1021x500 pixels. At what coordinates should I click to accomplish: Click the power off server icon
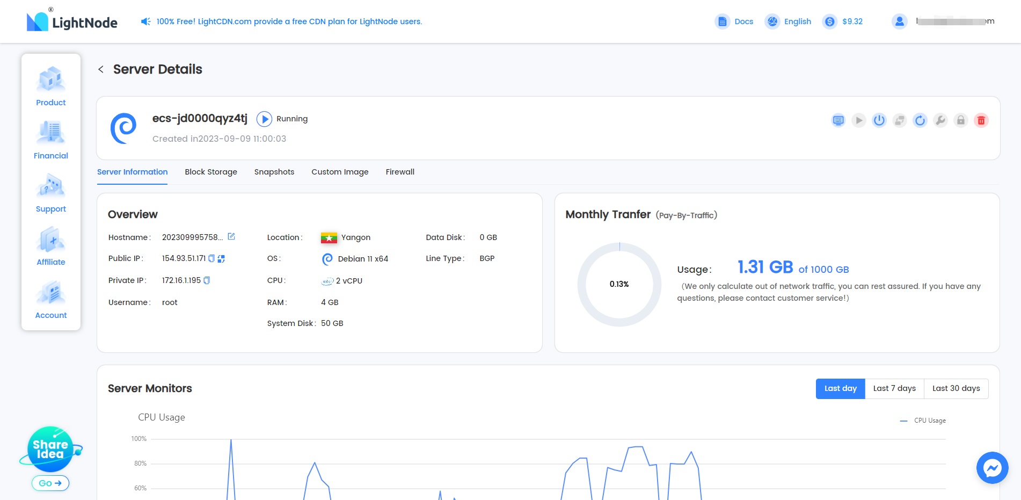point(879,120)
